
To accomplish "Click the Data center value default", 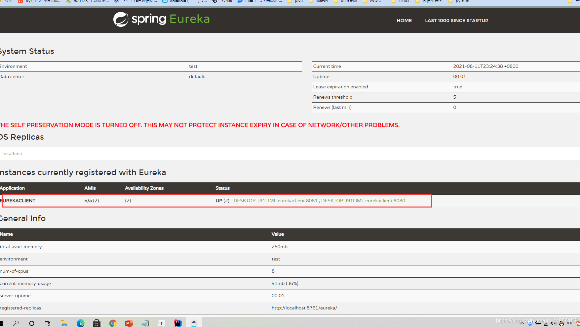I will 197,76.
